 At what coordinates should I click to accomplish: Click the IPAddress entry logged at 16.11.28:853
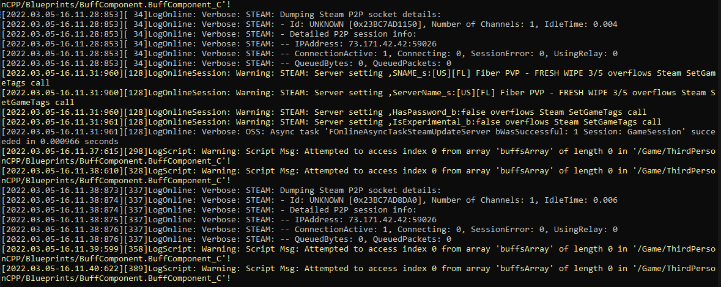click(366, 43)
